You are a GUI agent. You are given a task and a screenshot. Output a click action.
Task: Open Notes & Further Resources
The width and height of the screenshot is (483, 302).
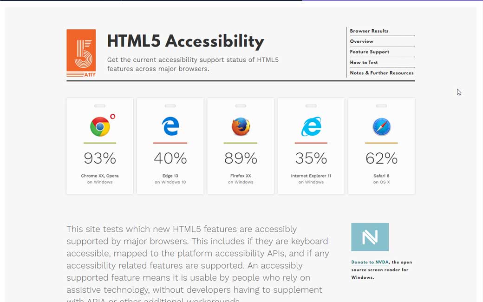[381, 73]
